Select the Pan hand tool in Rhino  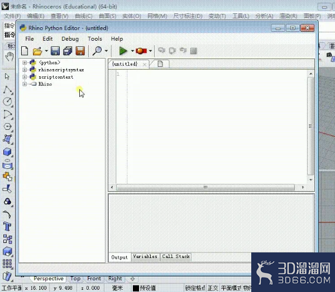(9, 56)
